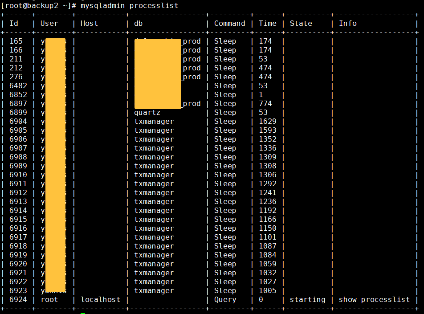This screenshot has width=424, height=314.
Task: Click the Time value '1166'
Action: coord(267,219)
